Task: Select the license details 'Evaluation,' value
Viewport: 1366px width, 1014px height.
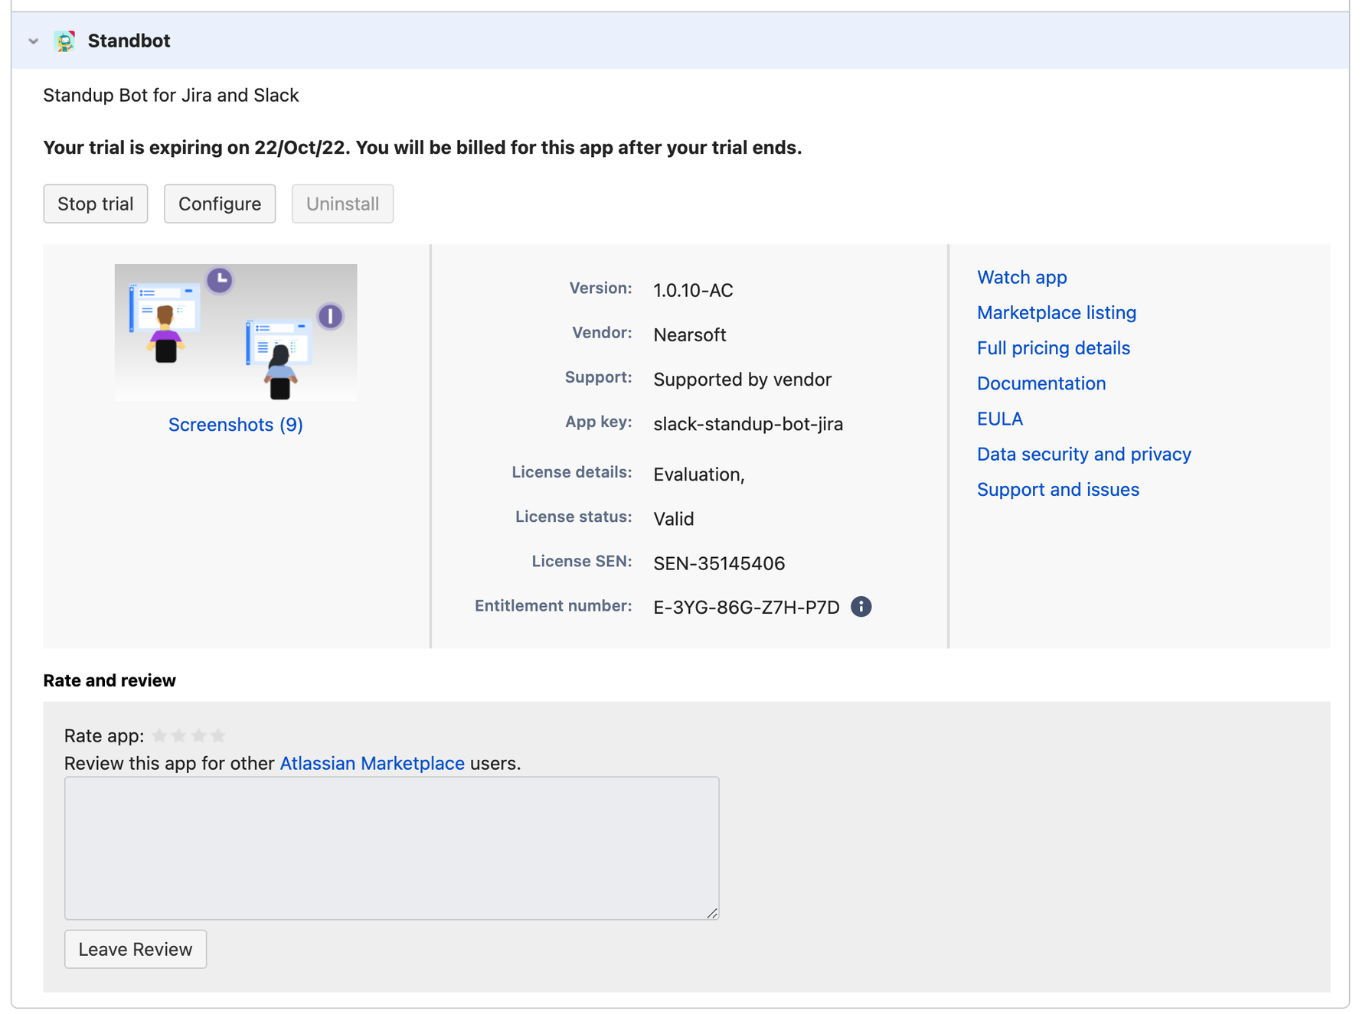Action: point(699,474)
